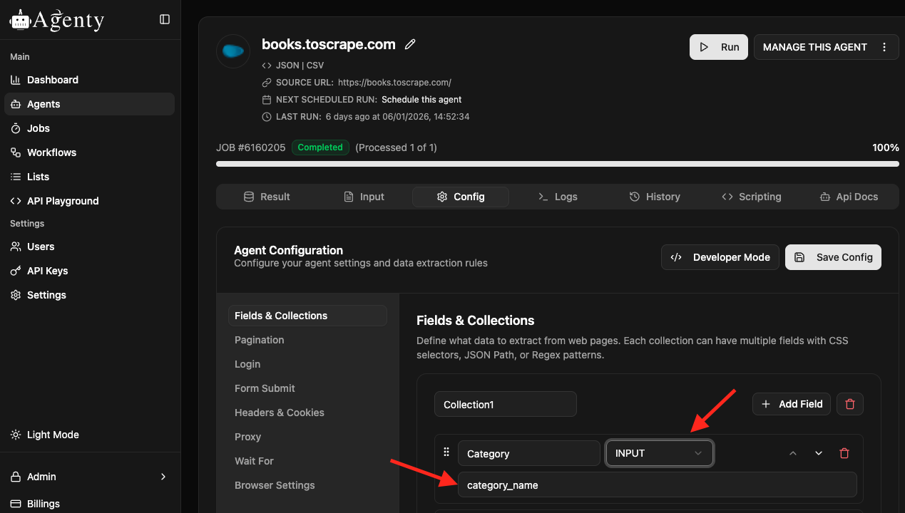Click the Agenty robot logo

[x=21, y=19]
